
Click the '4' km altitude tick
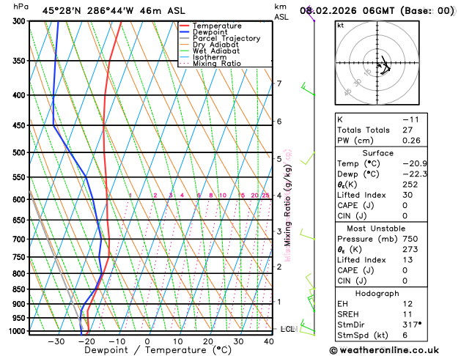click(279, 196)
